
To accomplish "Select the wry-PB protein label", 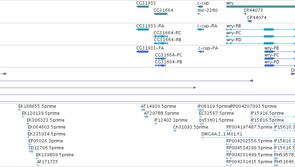I will [271, 48].
